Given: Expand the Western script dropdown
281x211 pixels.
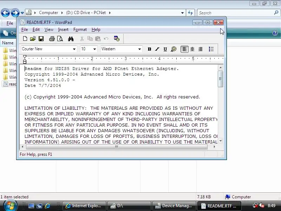Looking at the screenshot, I should (x=139, y=49).
